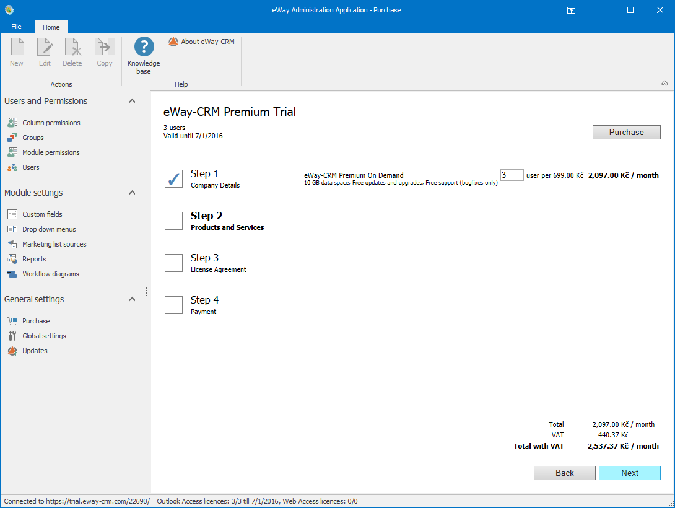Viewport: 675px width, 508px height.
Task: Click the eWay app icon in title bar
Action: (x=9, y=9)
